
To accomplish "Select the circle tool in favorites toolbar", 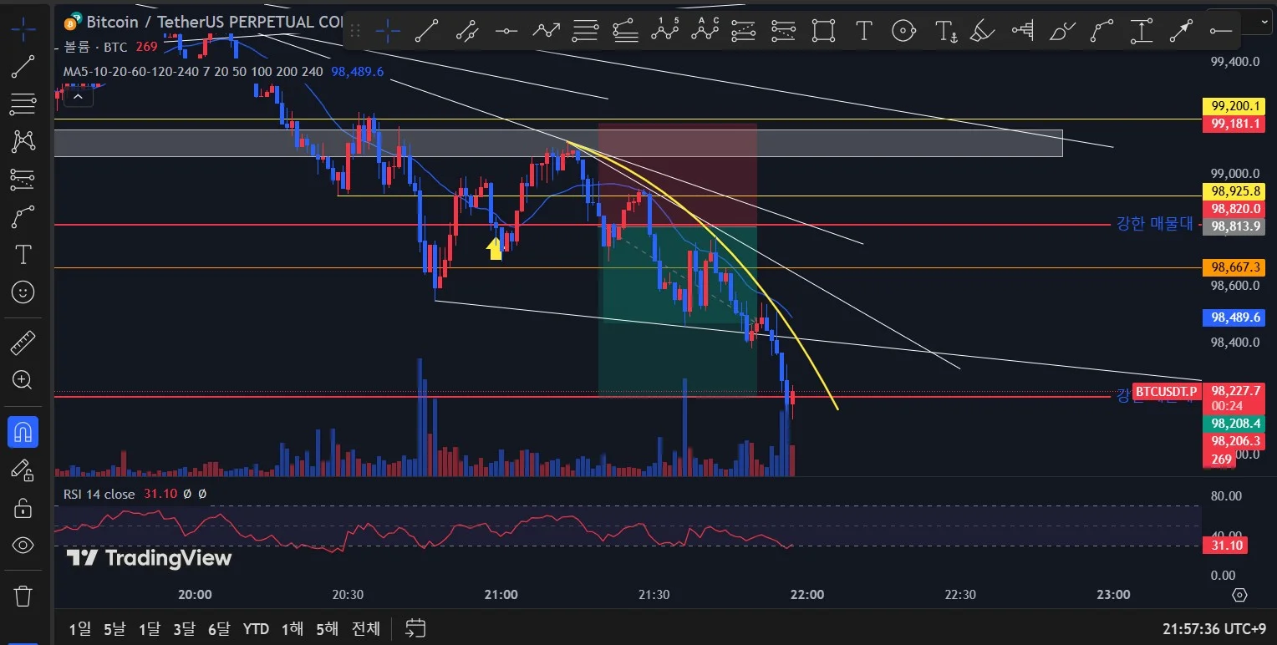I will pyautogui.click(x=903, y=31).
